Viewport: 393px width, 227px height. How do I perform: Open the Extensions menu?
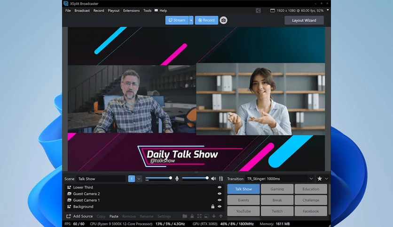click(x=131, y=10)
